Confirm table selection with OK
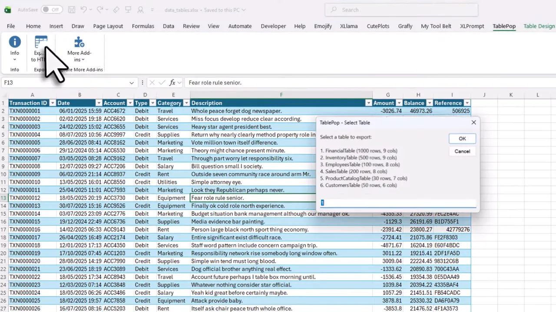Screen dimensions: 556x312 (462, 138)
